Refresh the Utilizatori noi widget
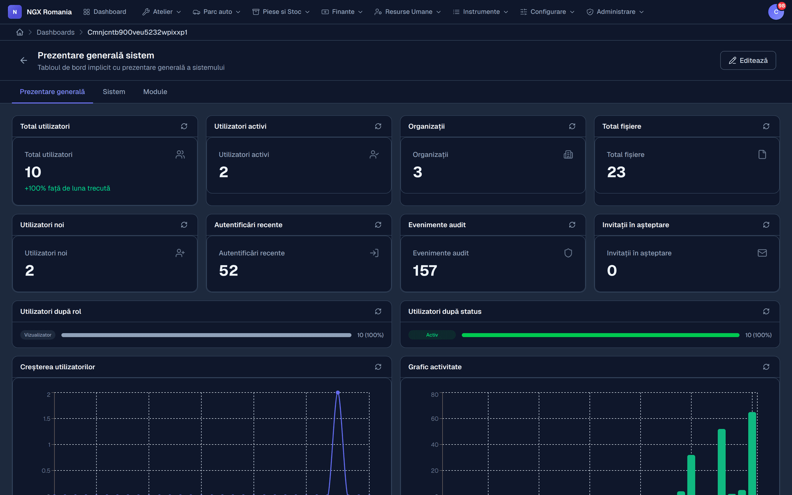Viewport: 792px width, 495px height. [x=184, y=225]
